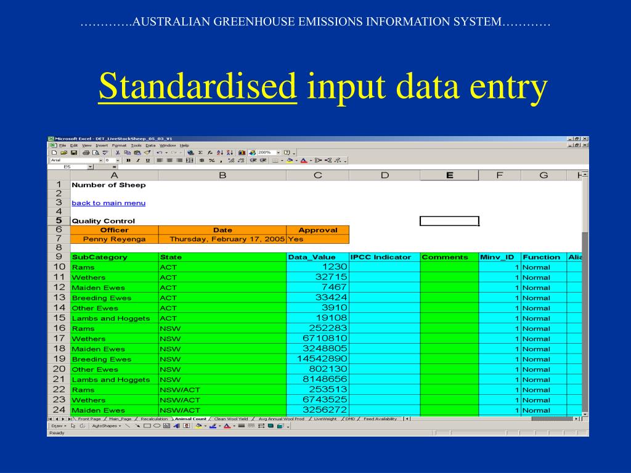
Task: Open the Format menu
Action: 119,145
